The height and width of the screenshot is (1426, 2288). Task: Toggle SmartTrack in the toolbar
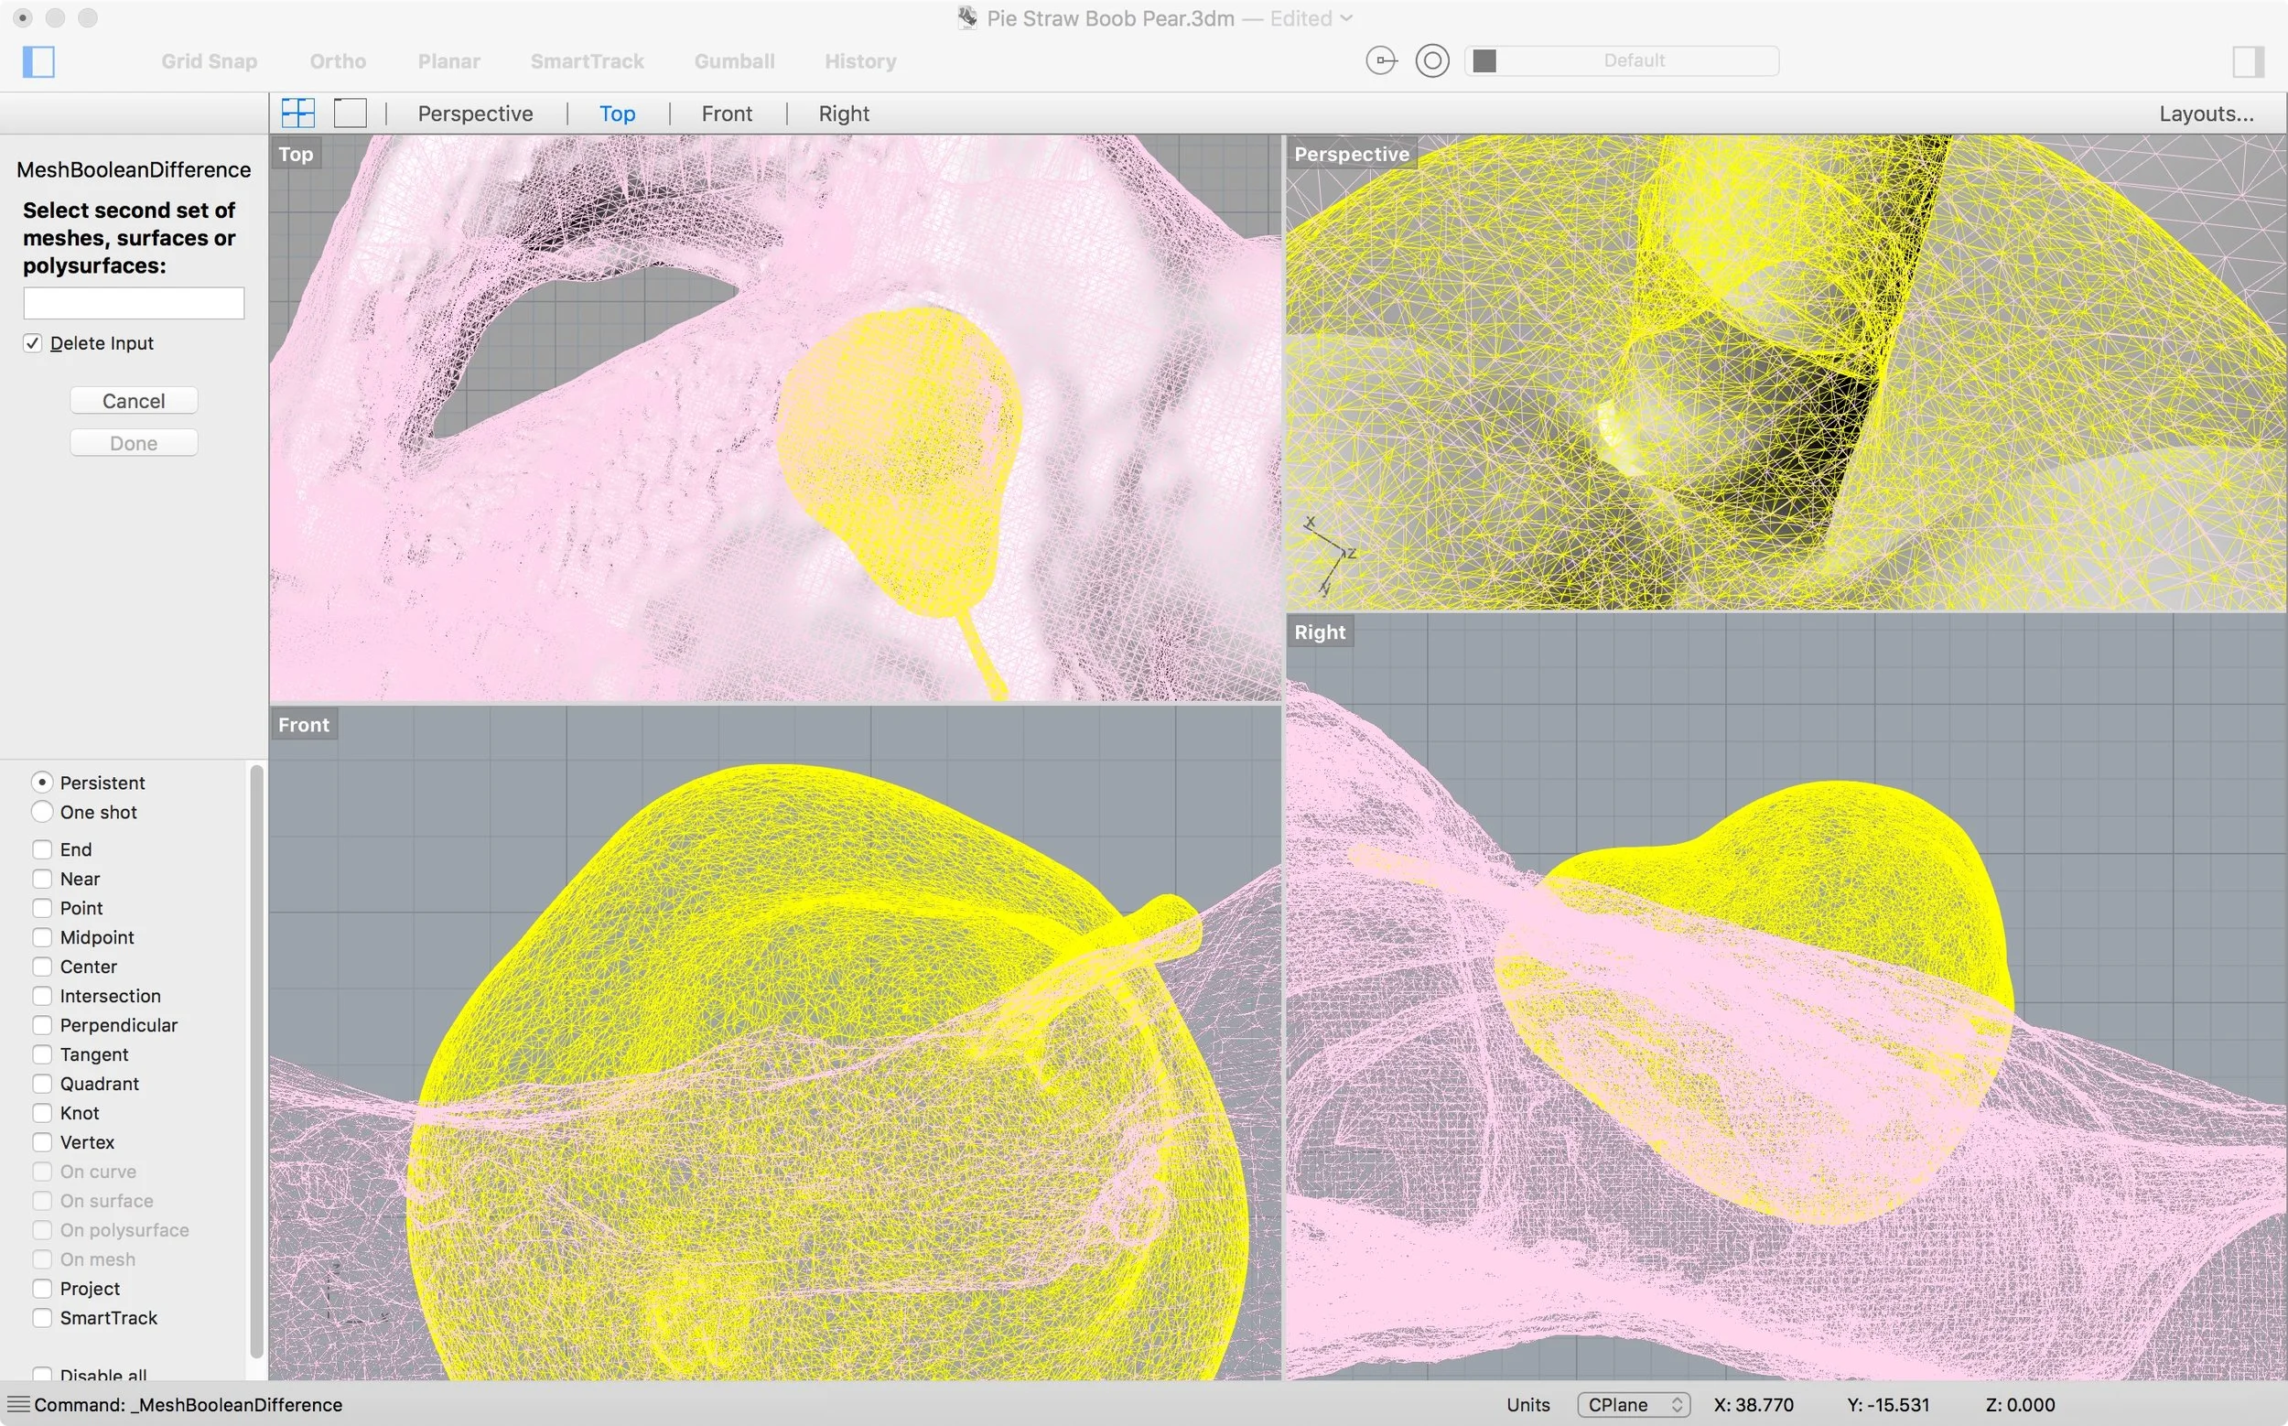tap(587, 61)
